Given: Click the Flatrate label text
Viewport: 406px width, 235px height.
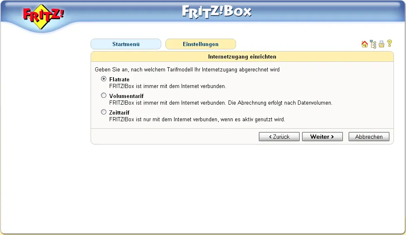Looking at the screenshot, I should point(119,79).
